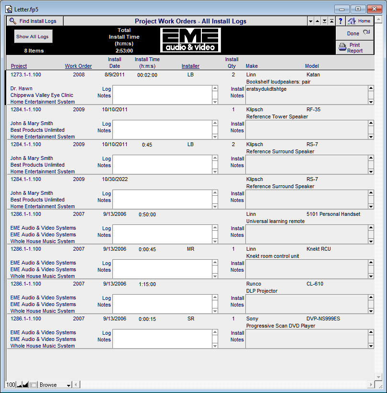Jump to first record arrow
The image size is (387, 393).
332,21
